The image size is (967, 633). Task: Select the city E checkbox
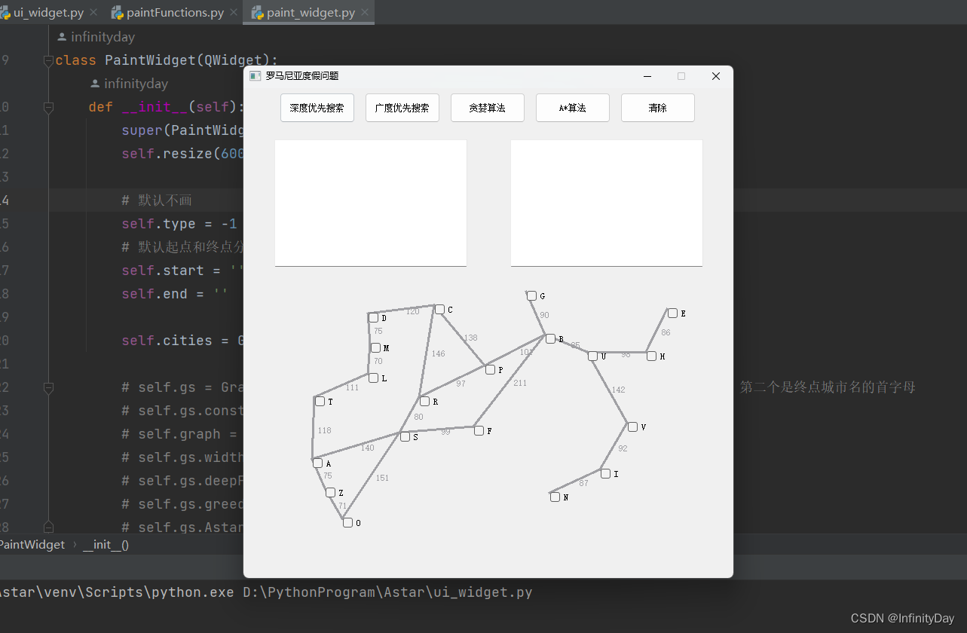coord(672,313)
